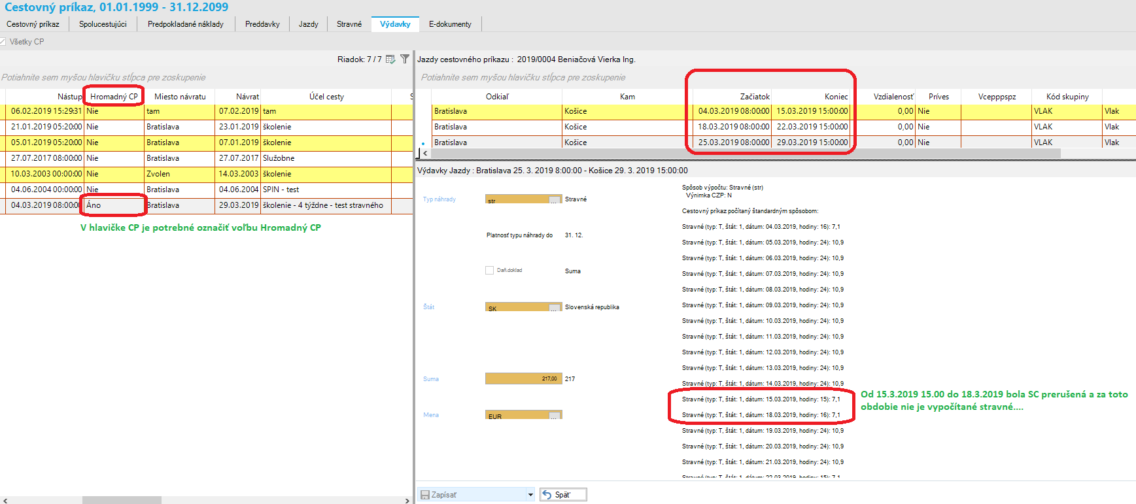
Task: Open the Mena 'EUR' lookup button
Action: [555, 415]
